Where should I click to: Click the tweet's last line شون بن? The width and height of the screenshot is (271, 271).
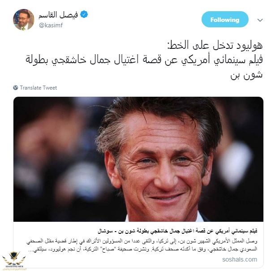point(247,75)
